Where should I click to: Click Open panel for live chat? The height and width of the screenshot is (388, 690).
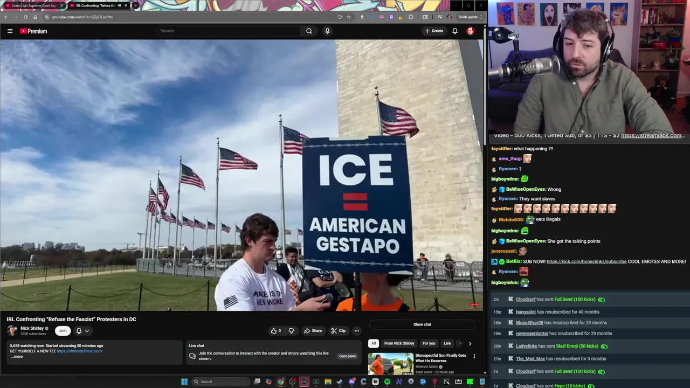coord(347,356)
